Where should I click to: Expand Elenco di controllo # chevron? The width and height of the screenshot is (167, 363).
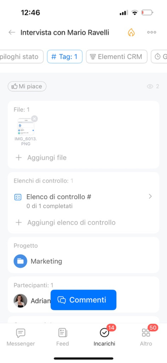pos(150,196)
